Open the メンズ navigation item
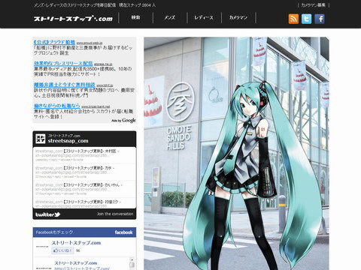 [x=169, y=17]
